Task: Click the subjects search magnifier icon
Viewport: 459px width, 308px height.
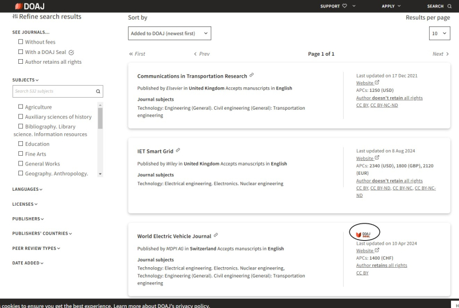Action: pos(98,91)
